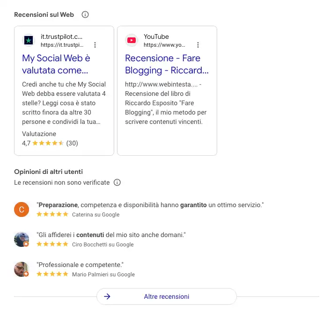The height and width of the screenshot is (310, 323).
Task: Open 'Recensione - Fare Blogging' YouTube link
Action: click(167, 64)
